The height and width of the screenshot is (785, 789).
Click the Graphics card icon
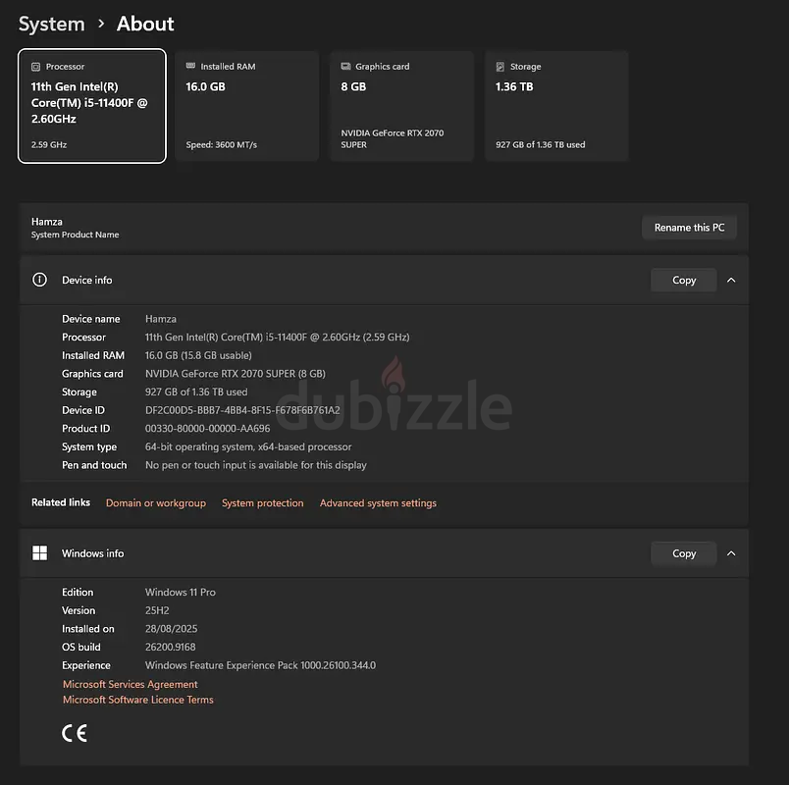(x=345, y=66)
